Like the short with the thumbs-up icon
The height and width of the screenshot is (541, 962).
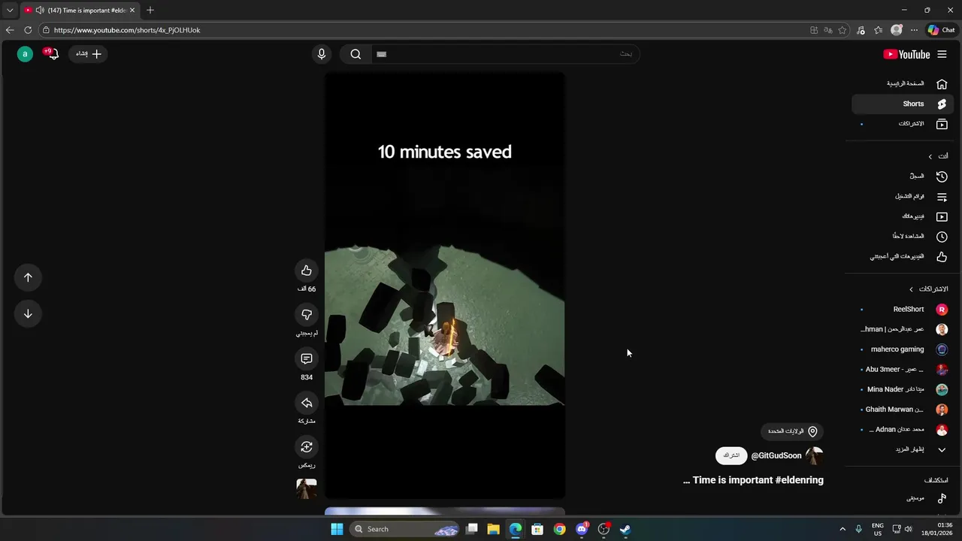pos(306,270)
